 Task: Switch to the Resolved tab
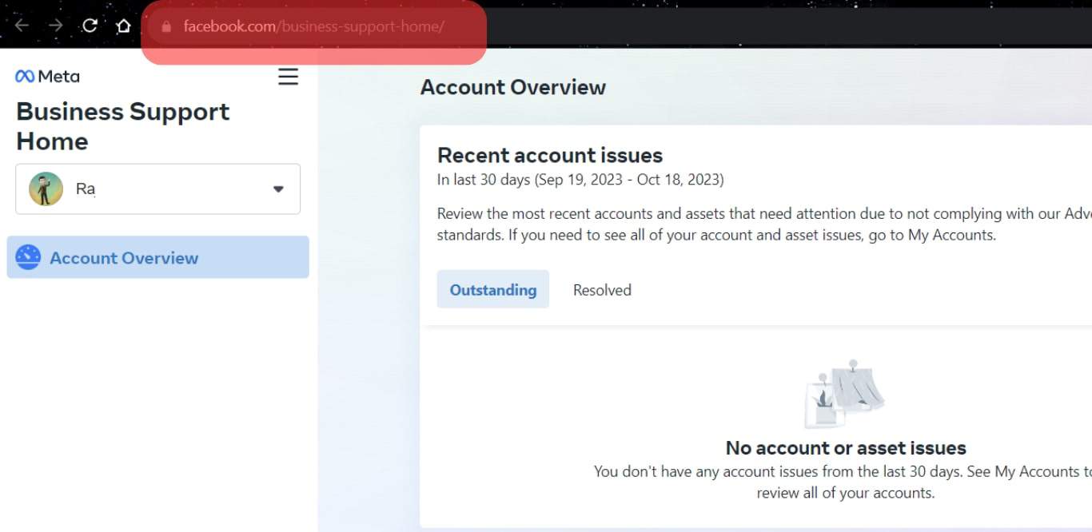[x=602, y=290]
